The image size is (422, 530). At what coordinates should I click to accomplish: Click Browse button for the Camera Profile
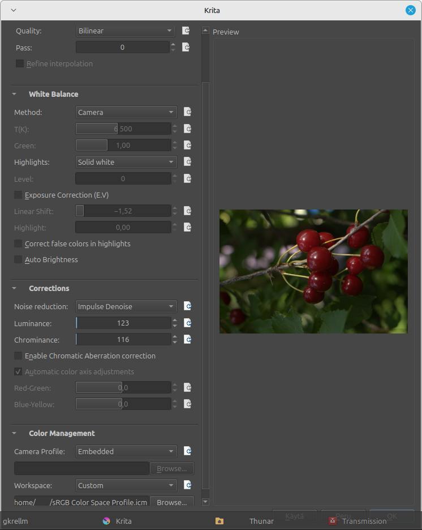coord(172,468)
